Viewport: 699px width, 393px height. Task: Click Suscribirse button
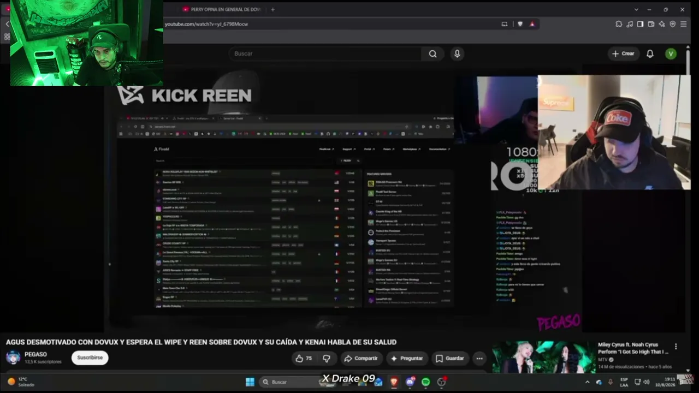click(x=90, y=358)
